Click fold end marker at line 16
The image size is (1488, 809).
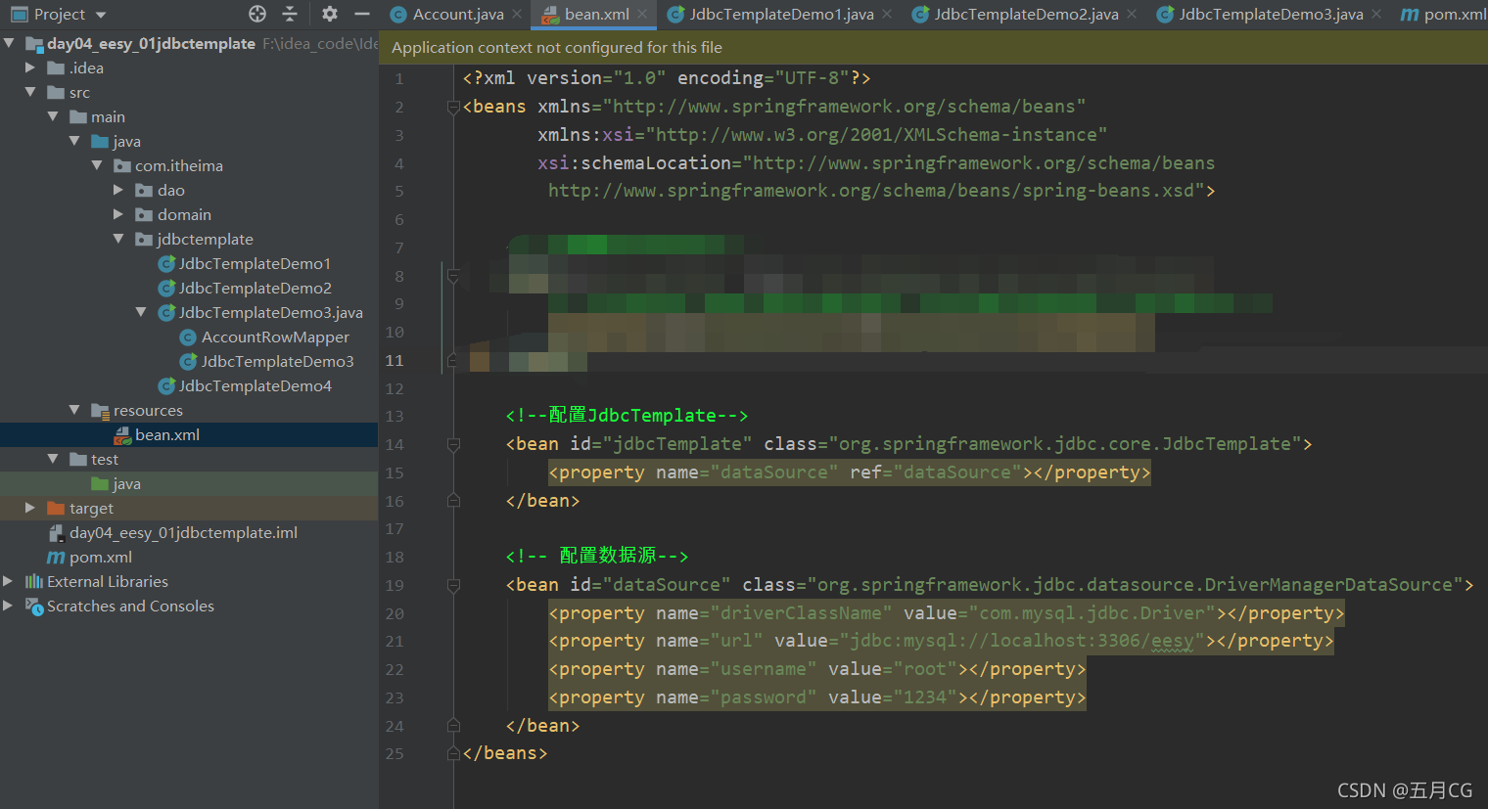(453, 501)
